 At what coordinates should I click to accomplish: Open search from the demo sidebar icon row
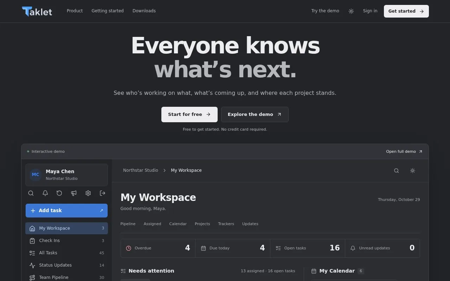tap(31, 193)
